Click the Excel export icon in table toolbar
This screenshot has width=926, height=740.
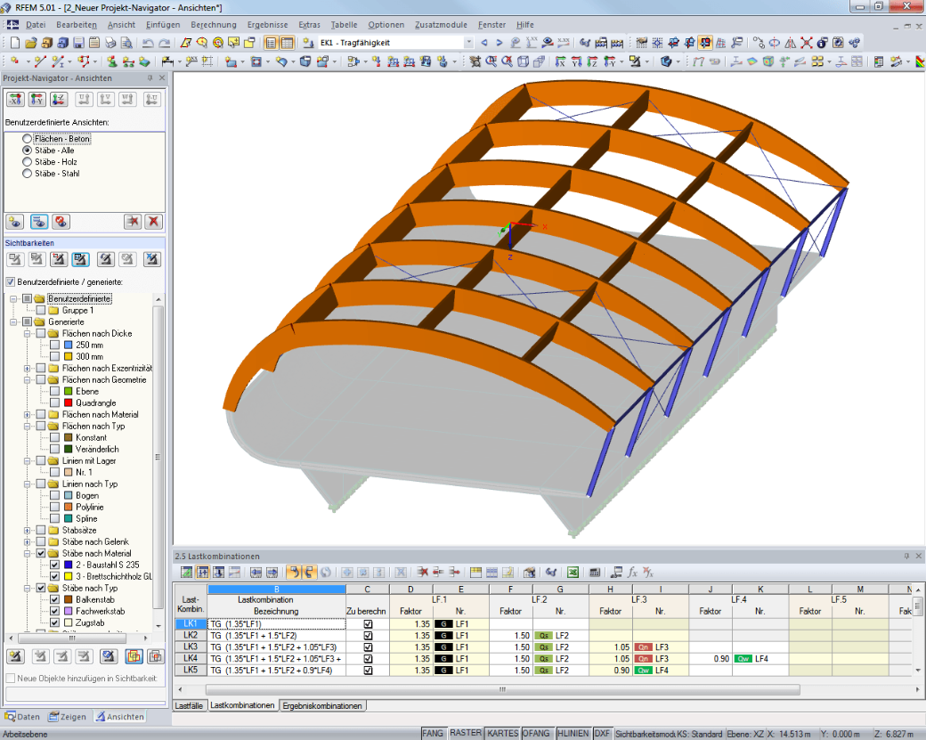(573, 573)
